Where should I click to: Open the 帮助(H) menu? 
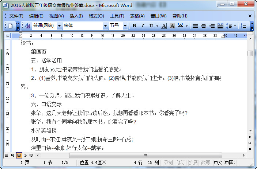point(180,16)
